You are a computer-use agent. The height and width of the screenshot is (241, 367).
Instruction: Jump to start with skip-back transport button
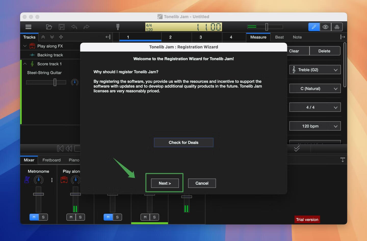(60, 148)
